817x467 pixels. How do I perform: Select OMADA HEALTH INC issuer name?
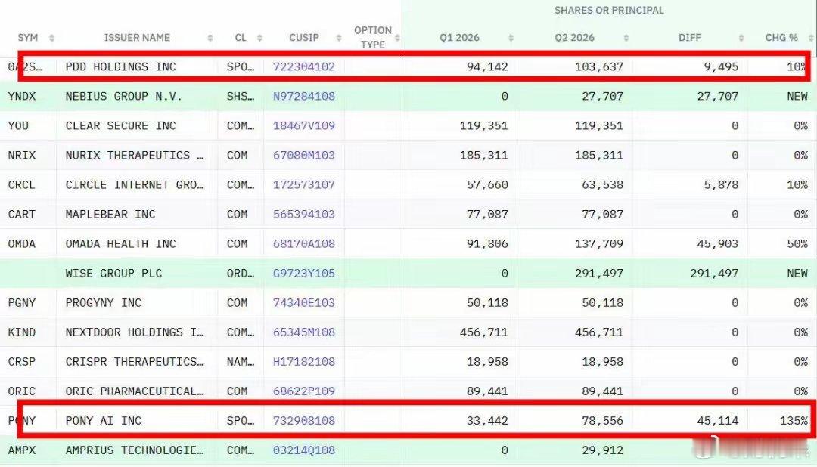click(x=120, y=243)
